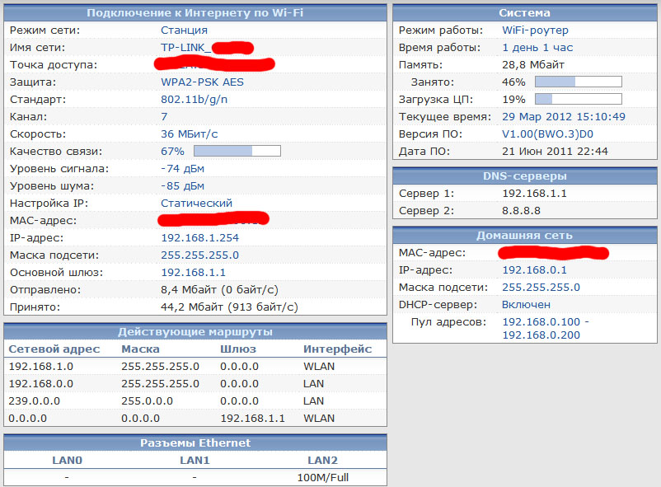The height and width of the screenshot is (487, 661).
Task: Open the 36 Мбит/с speed value
Action: [x=190, y=134]
